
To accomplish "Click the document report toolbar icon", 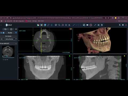I will click(x=102, y=25).
